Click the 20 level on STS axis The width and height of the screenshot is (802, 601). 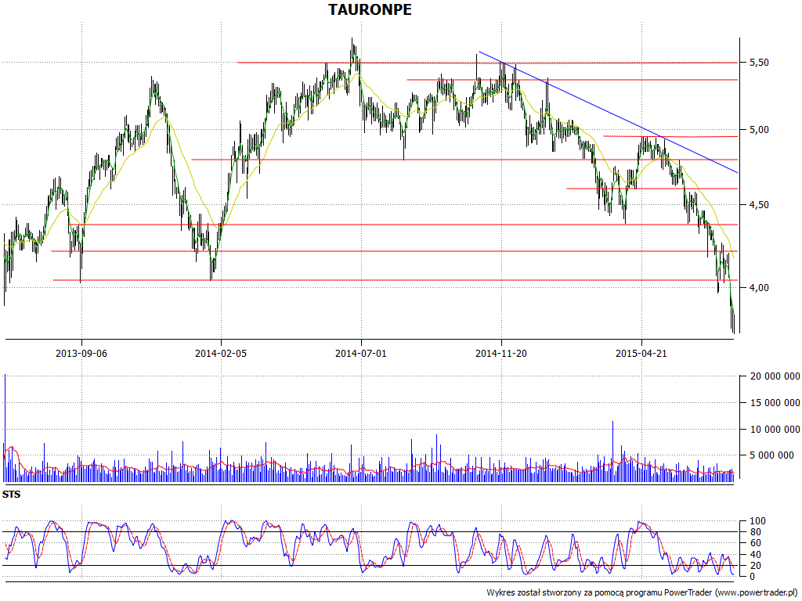[x=755, y=566]
